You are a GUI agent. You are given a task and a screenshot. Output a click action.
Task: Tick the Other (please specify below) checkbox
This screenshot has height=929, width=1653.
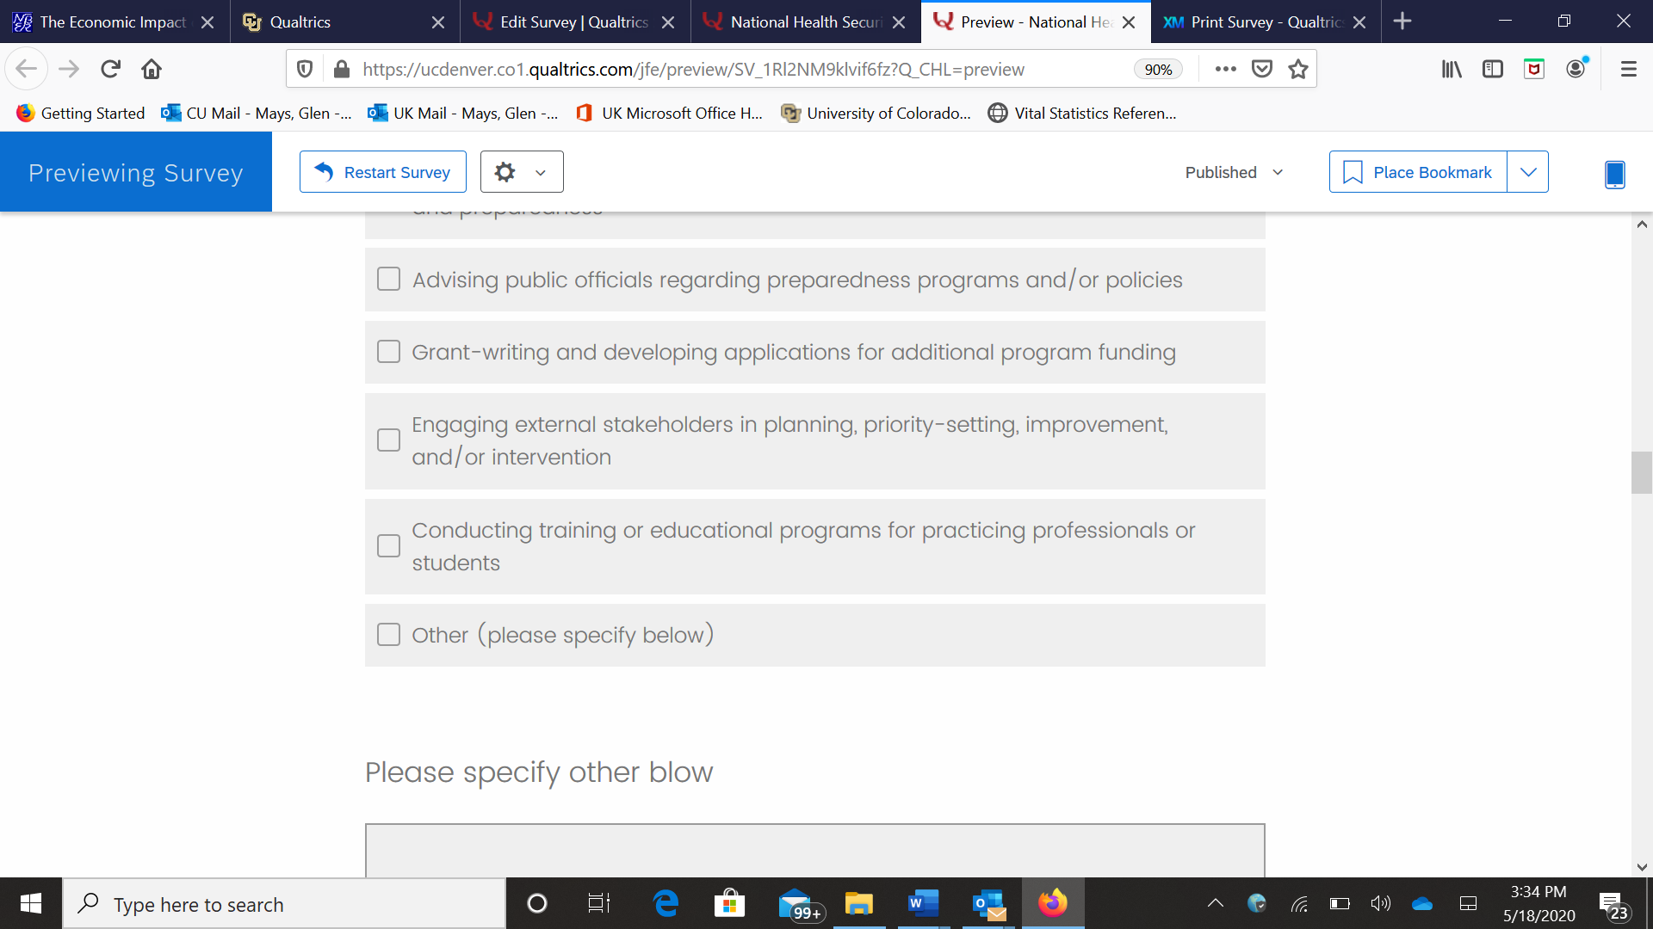(x=389, y=635)
